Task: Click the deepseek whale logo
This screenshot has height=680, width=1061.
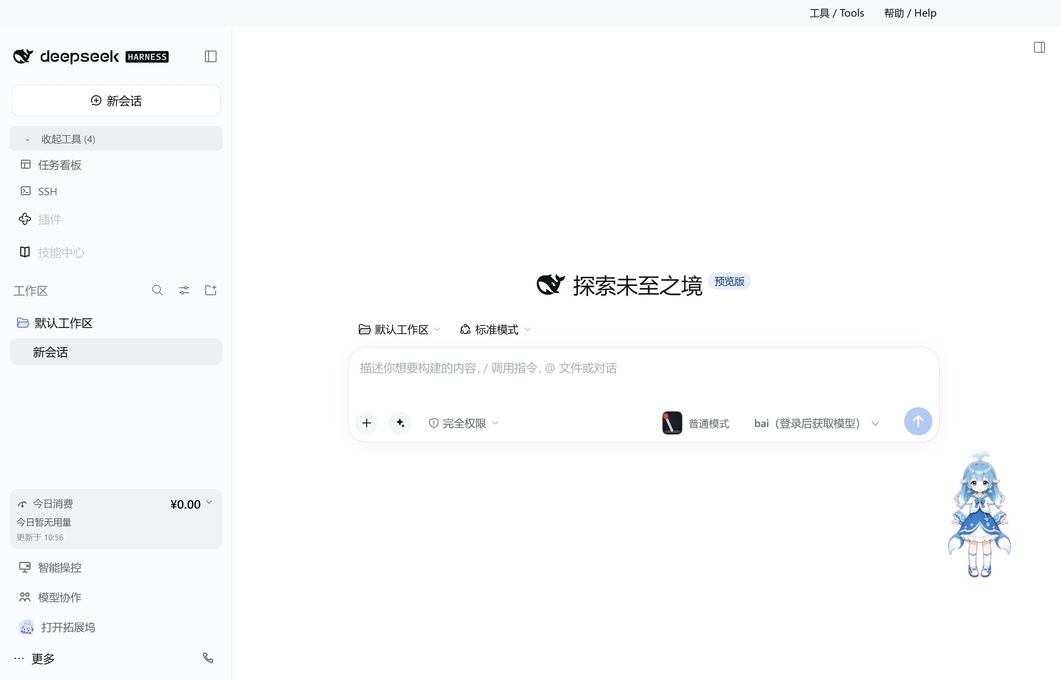Action: coord(23,56)
